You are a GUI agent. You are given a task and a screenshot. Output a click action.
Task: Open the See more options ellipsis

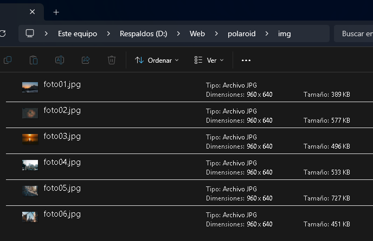click(x=246, y=60)
